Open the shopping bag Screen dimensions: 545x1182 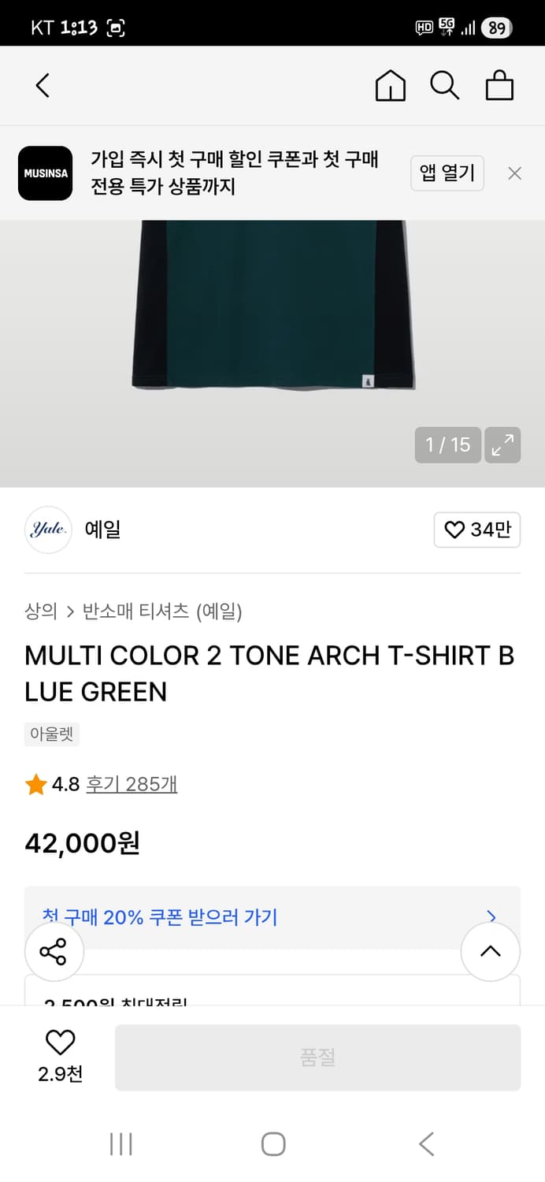pos(499,85)
